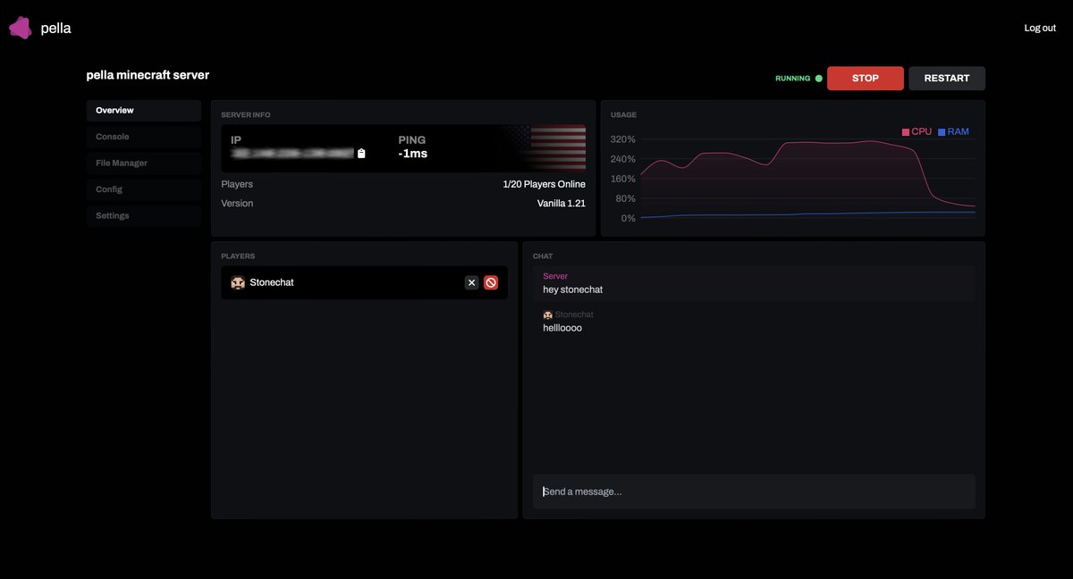Click the RUNNING status label
Image resolution: width=1073 pixels, height=579 pixels.
792,79
